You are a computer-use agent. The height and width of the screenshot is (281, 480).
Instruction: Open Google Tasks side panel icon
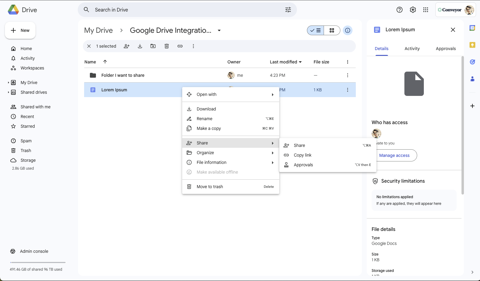[x=472, y=62]
